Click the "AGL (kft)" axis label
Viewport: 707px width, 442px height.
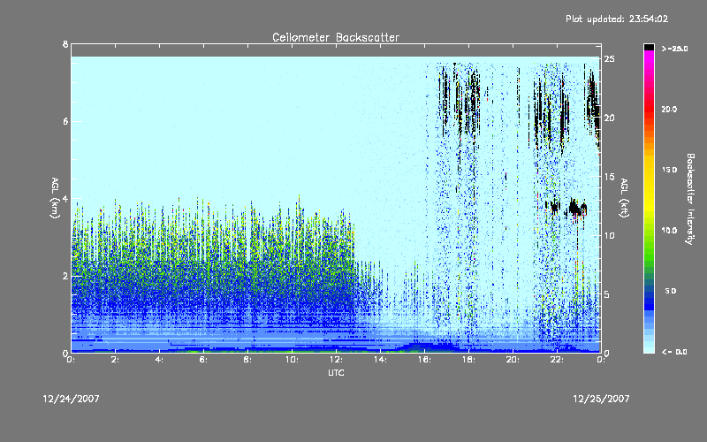coord(624,197)
